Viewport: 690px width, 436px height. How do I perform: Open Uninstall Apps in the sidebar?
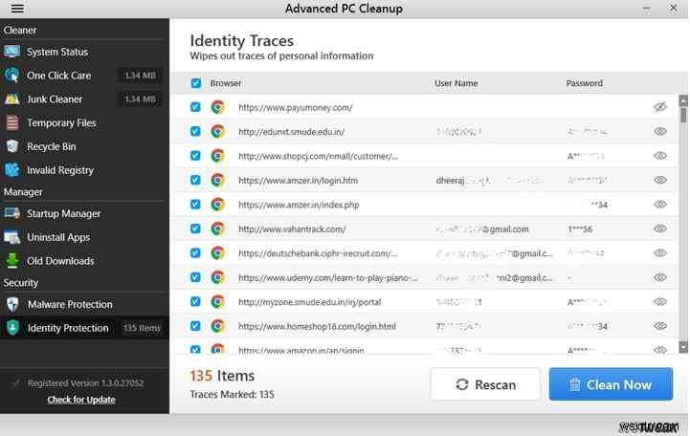[58, 237]
